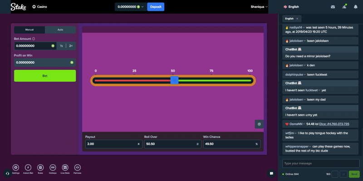Click the Roll Over swap icon
This screenshot has width=363, height=181.
tap(197, 144)
